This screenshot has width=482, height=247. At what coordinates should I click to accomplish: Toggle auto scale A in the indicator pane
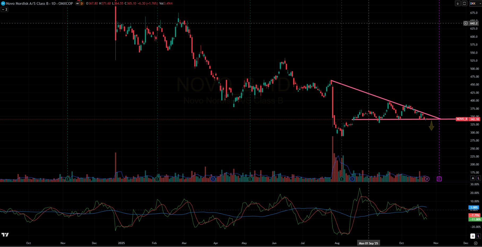(x=473, y=236)
